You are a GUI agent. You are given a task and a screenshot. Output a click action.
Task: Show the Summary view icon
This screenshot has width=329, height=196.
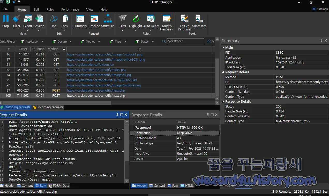click(80, 19)
